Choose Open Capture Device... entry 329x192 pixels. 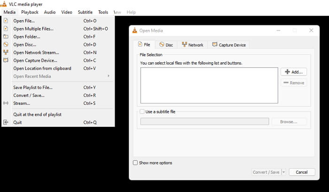click(x=58, y=60)
